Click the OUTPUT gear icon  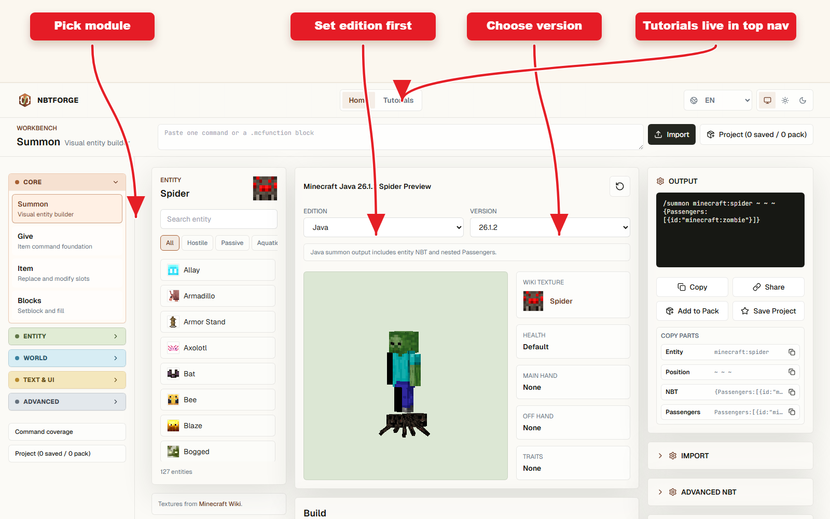tap(660, 181)
